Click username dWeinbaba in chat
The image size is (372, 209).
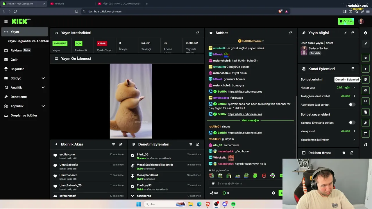click(x=221, y=98)
